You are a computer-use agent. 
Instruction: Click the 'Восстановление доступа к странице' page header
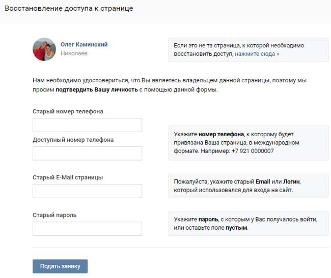click(69, 9)
